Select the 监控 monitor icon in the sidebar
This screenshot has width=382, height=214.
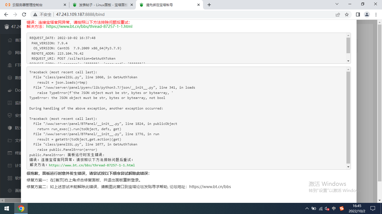(10, 103)
